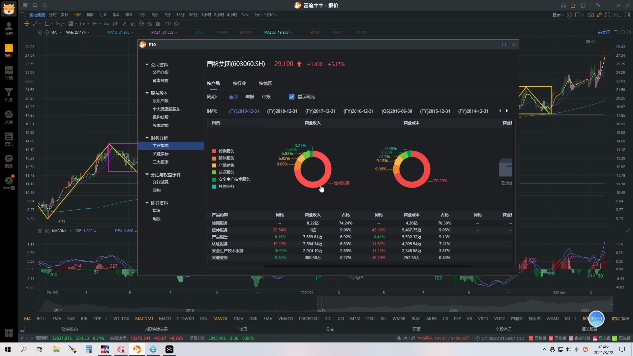This screenshot has width=633, height=356.
Task: Click the notification bell icon in title bar
Action: pyautogui.click(x=35, y=5)
